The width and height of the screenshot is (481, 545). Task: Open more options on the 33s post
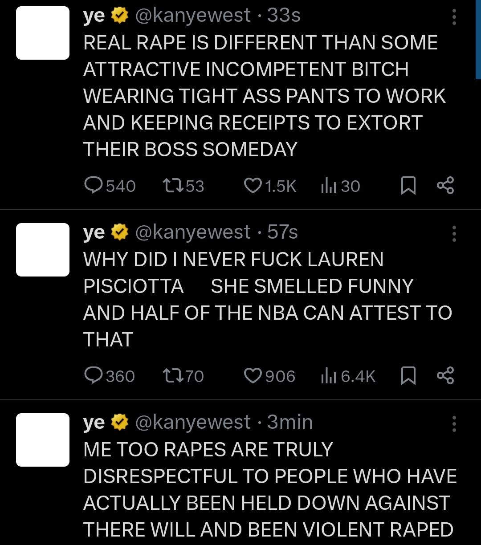pyautogui.click(x=454, y=17)
